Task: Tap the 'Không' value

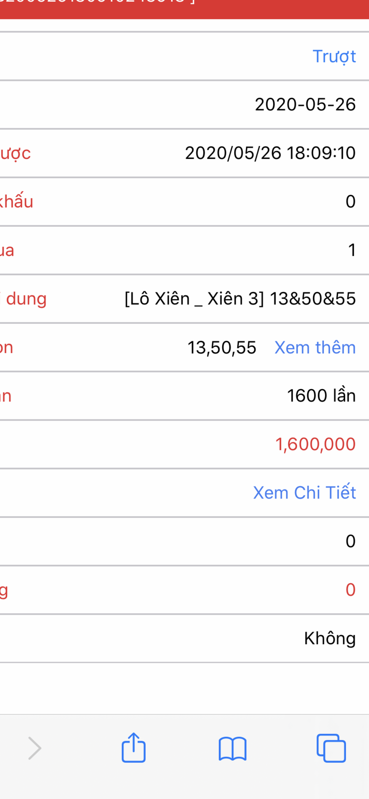Action: [330, 638]
